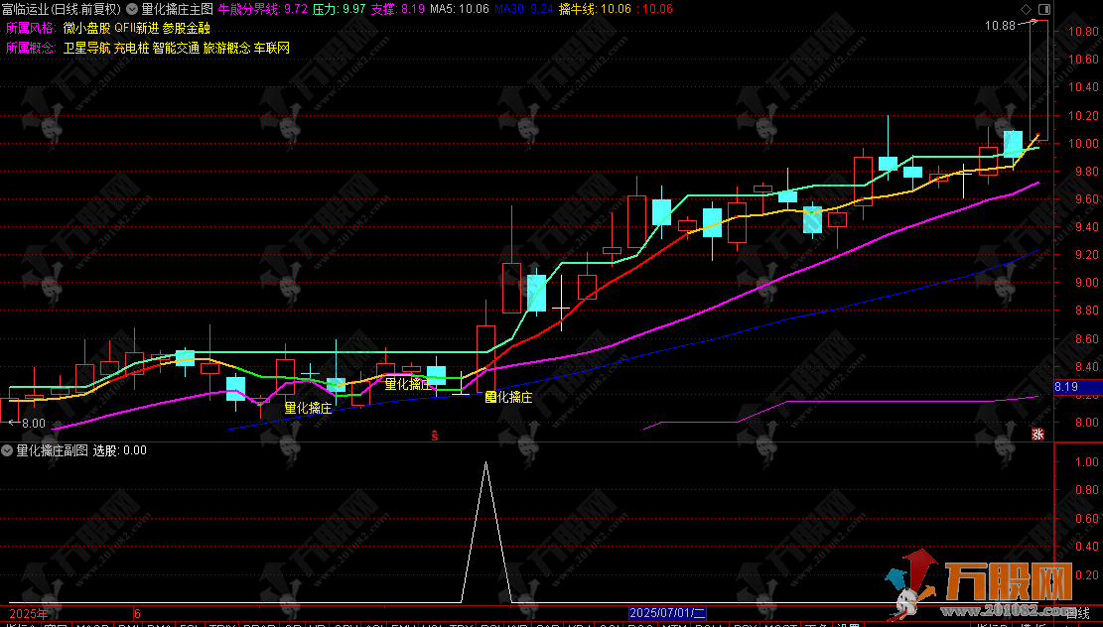Open the dropdown icon beside 量化擒庄副图
Screen dimensions: 1103x627
tap(7, 450)
